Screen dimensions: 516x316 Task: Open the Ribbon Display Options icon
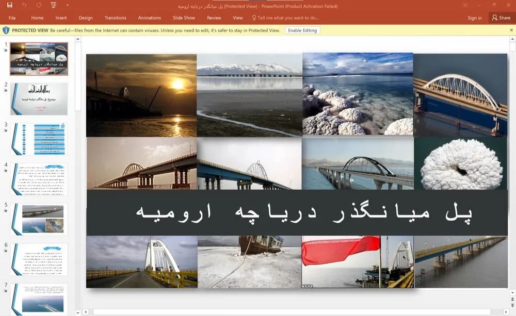point(465,5)
